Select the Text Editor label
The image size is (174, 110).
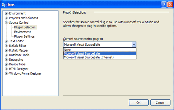tap(16, 41)
